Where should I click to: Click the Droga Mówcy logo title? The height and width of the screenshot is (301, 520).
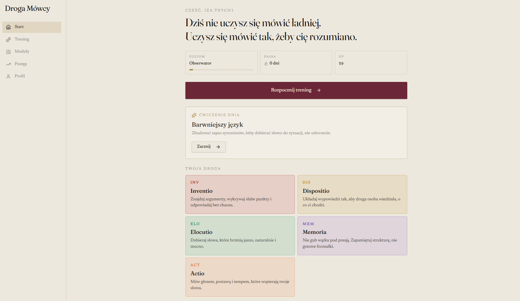pos(28,9)
